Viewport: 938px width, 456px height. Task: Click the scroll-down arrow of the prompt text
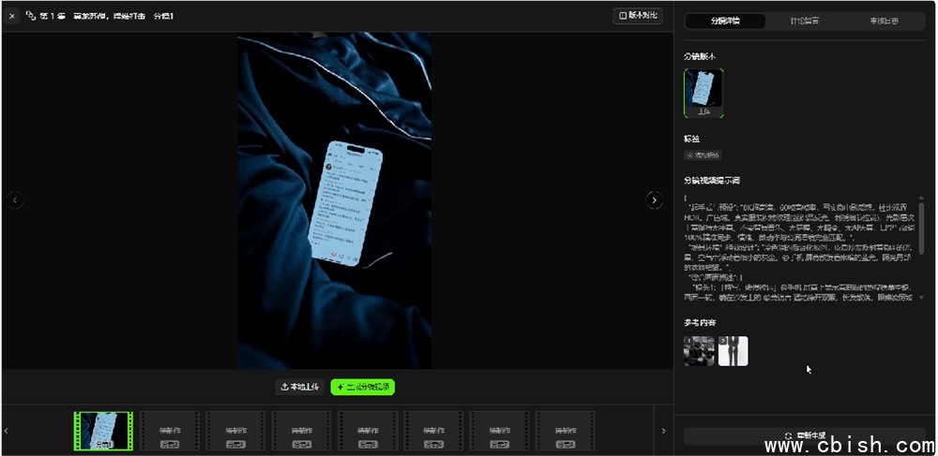[921, 297]
